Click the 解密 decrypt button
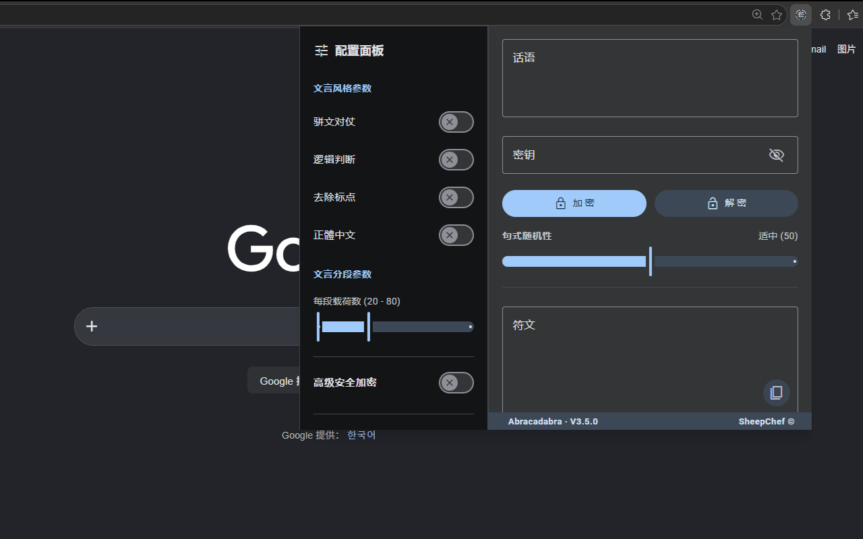The width and height of the screenshot is (863, 539). [x=726, y=203]
